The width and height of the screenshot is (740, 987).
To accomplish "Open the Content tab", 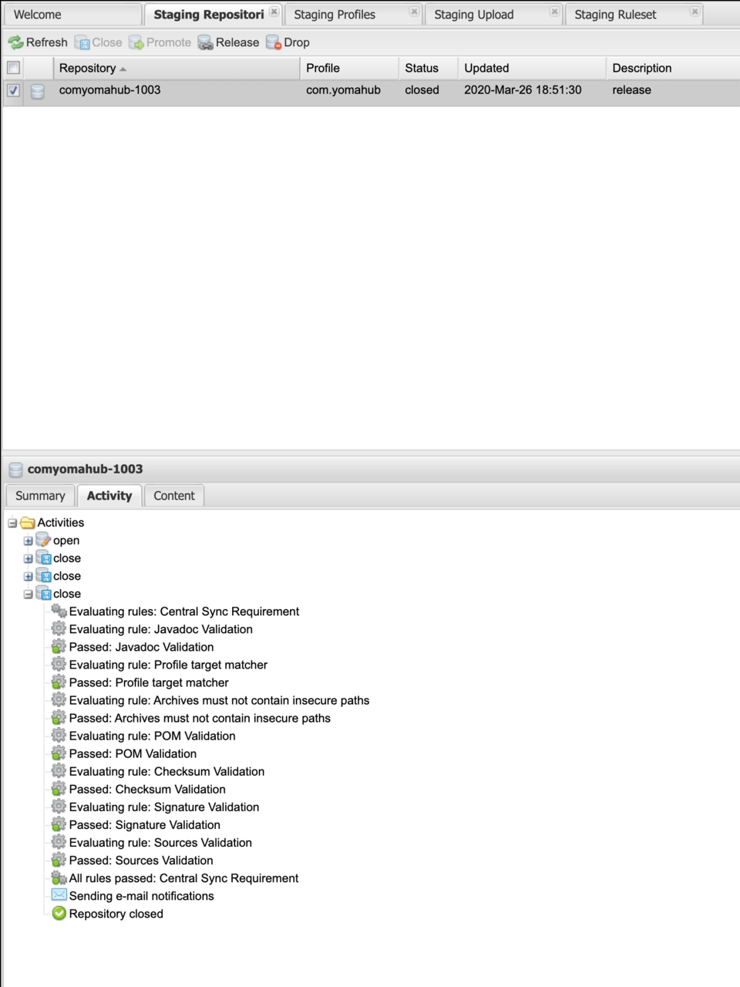I will [174, 496].
